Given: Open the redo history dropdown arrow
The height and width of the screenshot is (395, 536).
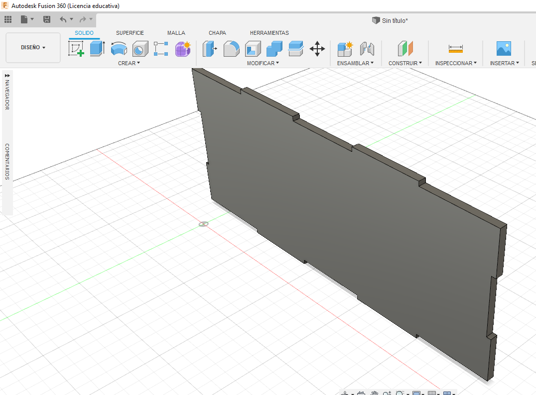Looking at the screenshot, I should click(91, 19).
